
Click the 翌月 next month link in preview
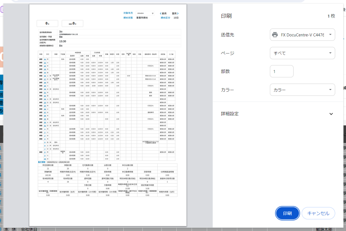(x=175, y=13)
